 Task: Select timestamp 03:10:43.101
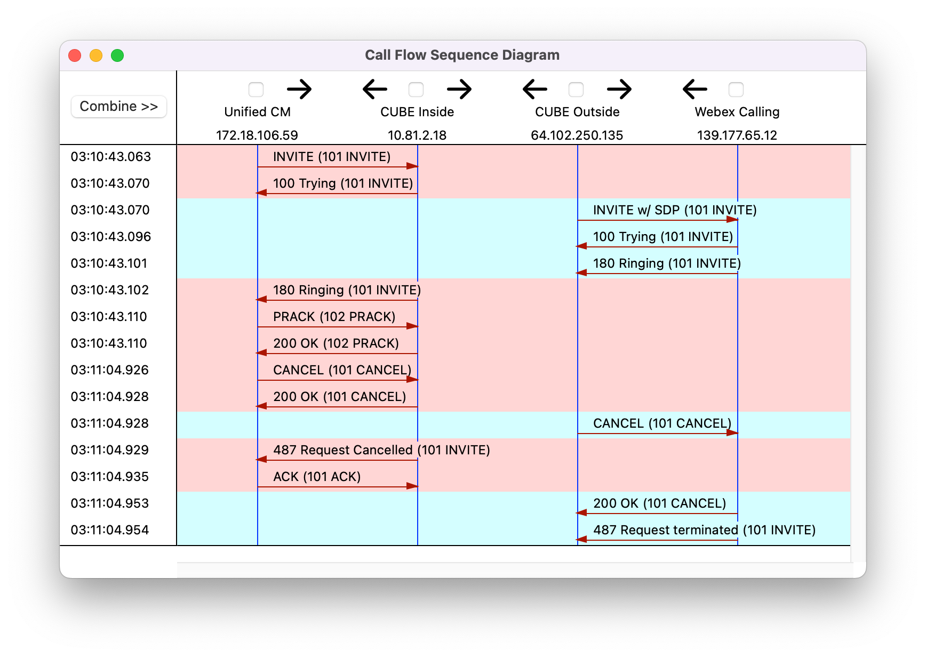109,263
